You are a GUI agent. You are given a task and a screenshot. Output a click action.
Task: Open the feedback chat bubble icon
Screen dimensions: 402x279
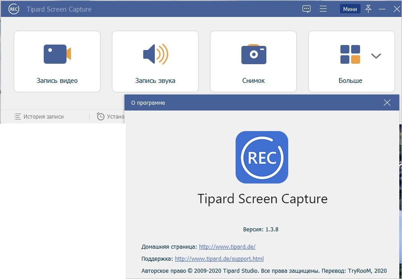[x=307, y=9]
